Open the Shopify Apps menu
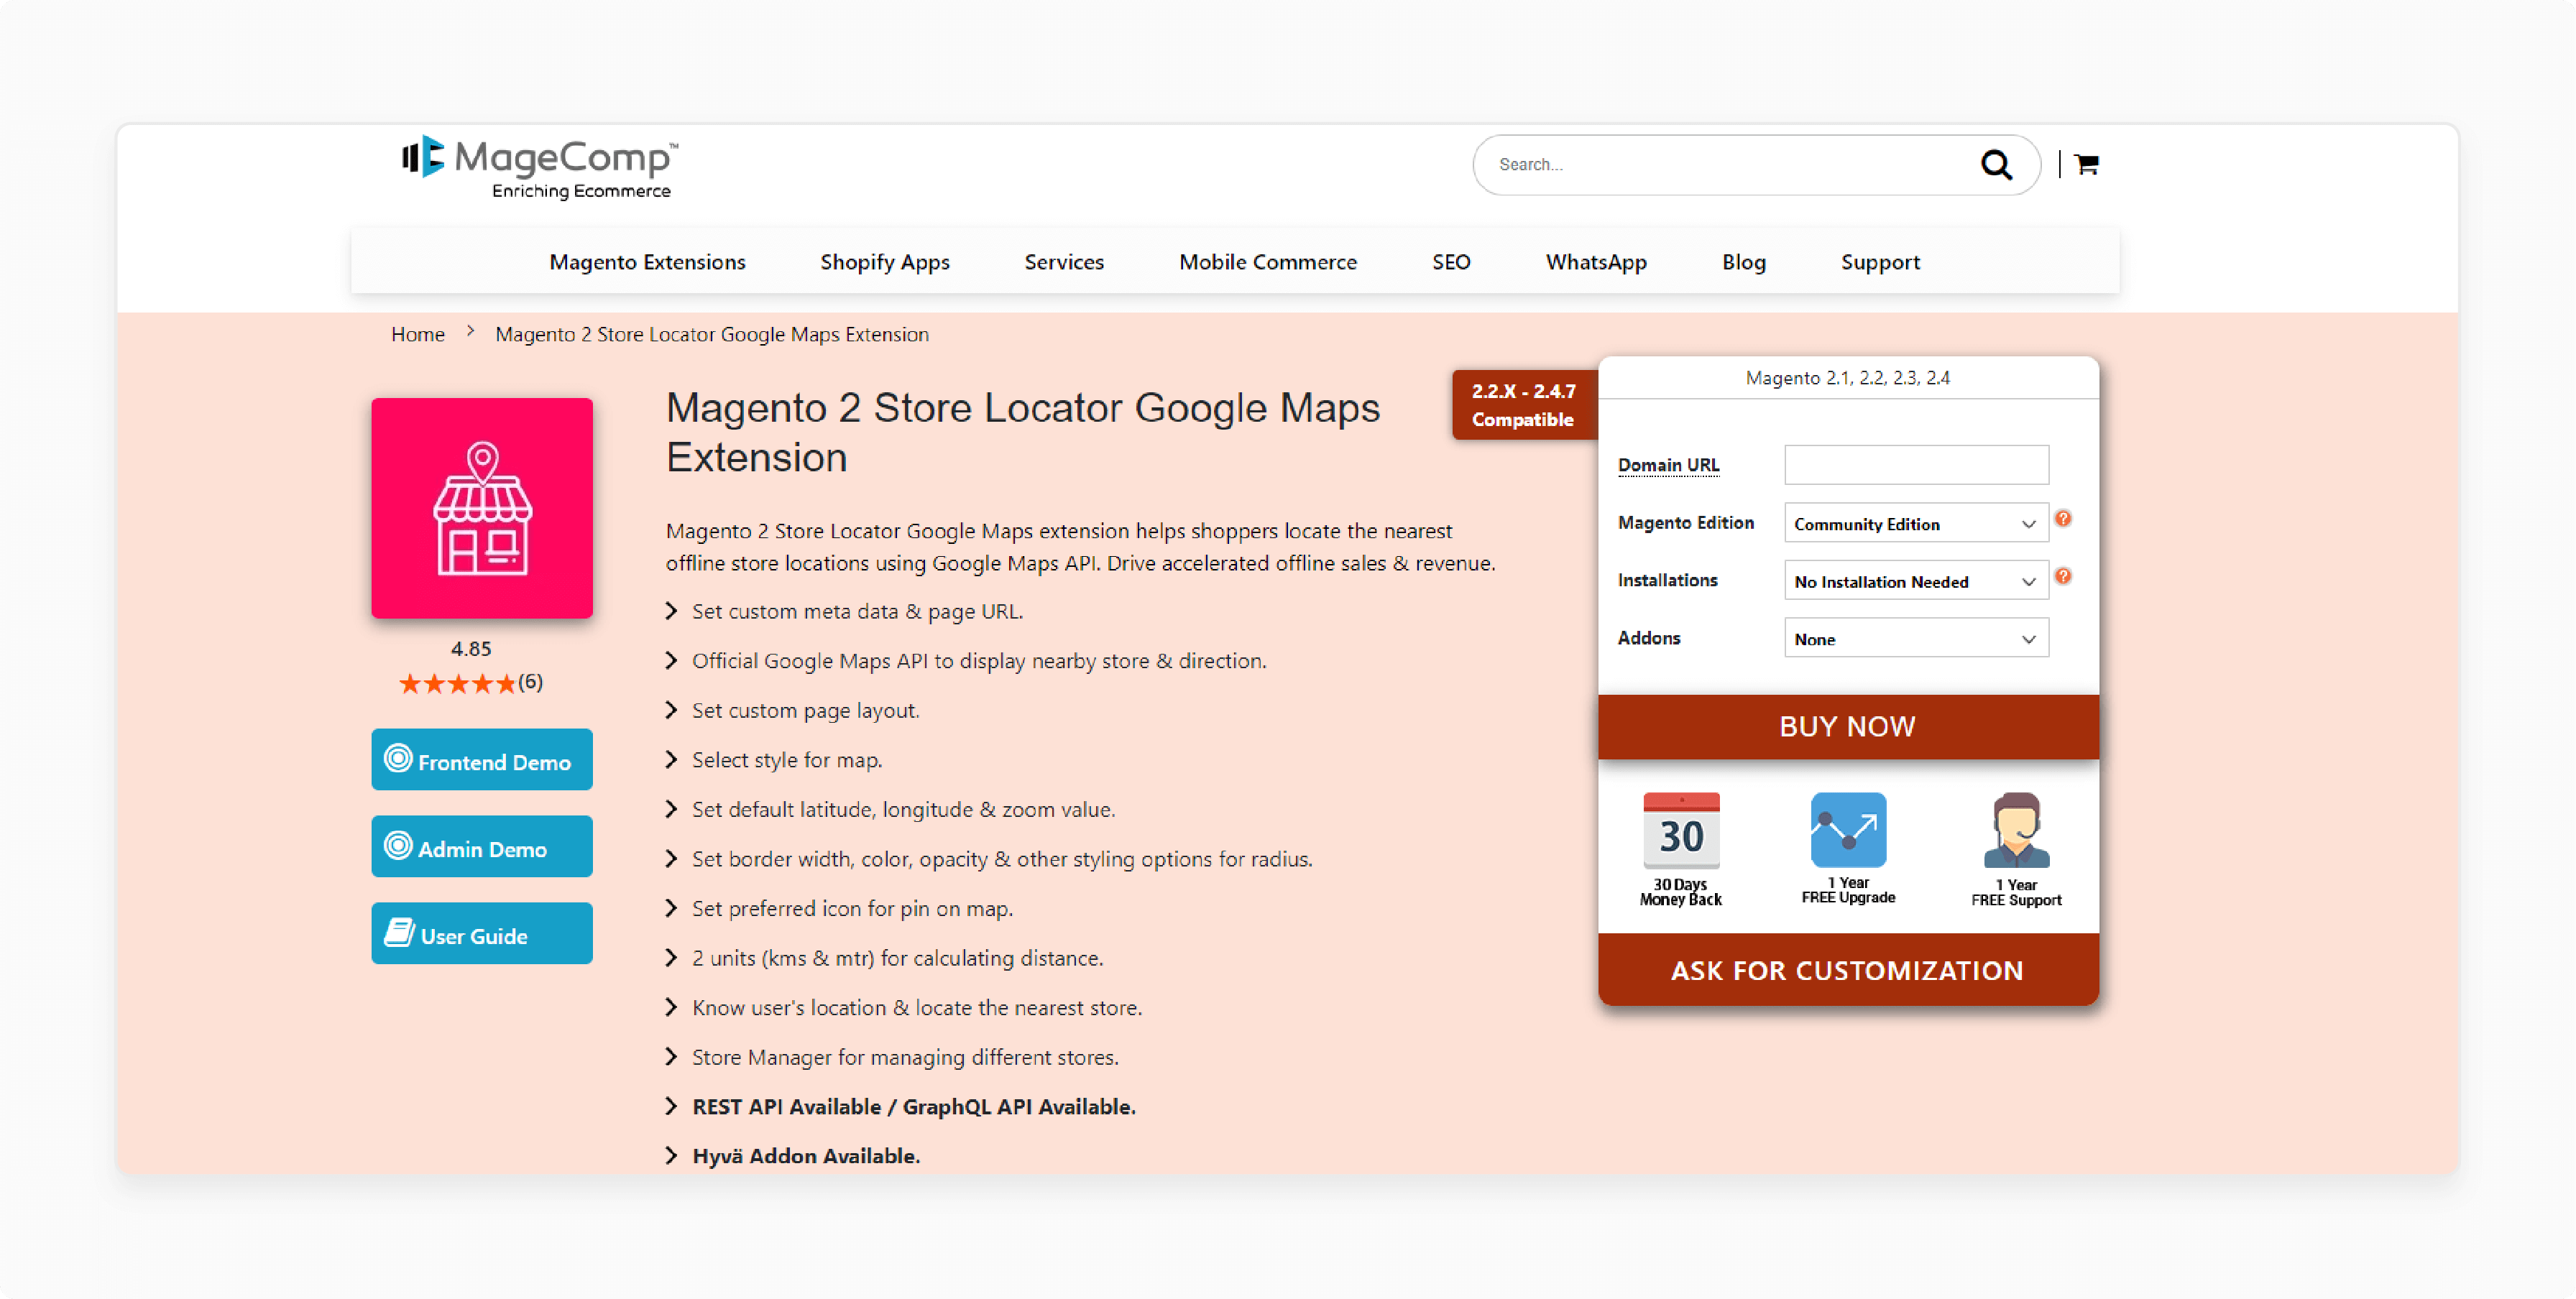The height and width of the screenshot is (1299, 2576). tap(885, 262)
